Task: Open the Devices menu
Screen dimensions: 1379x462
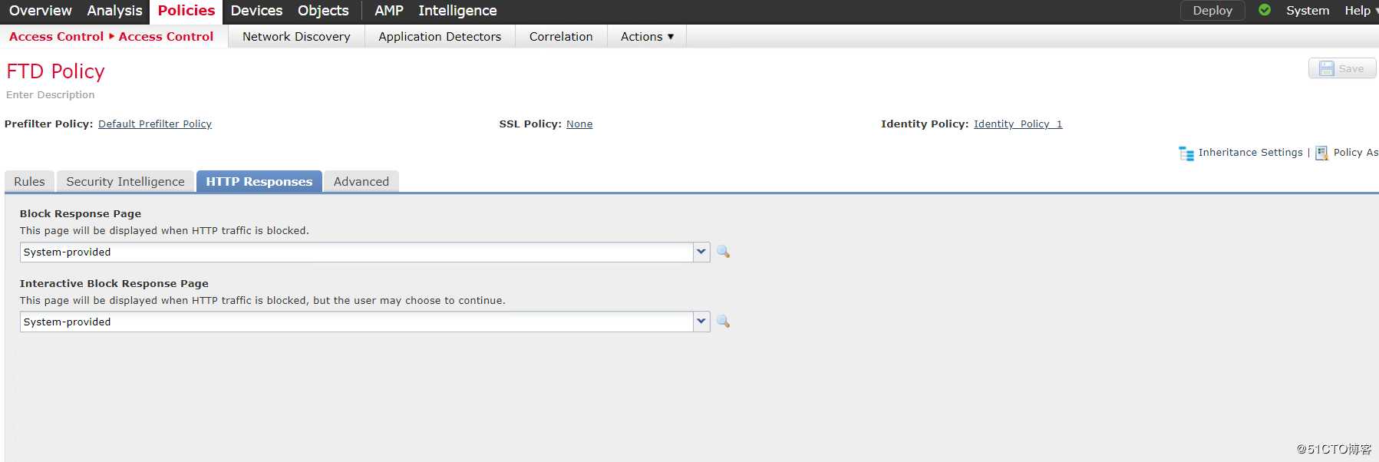Action: [x=256, y=11]
